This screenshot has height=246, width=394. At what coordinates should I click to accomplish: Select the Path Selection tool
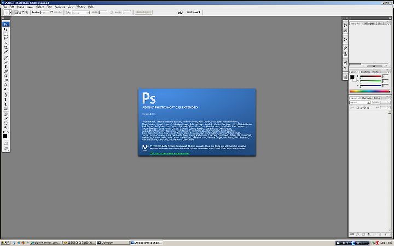tap(6, 104)
